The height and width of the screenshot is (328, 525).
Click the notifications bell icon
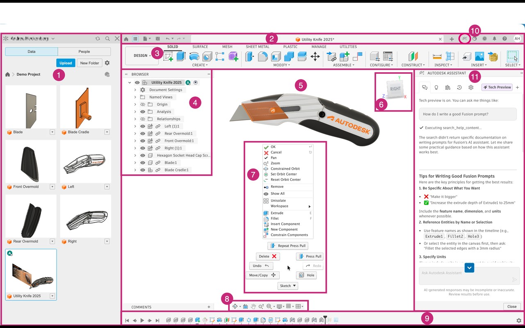[494, 39]
